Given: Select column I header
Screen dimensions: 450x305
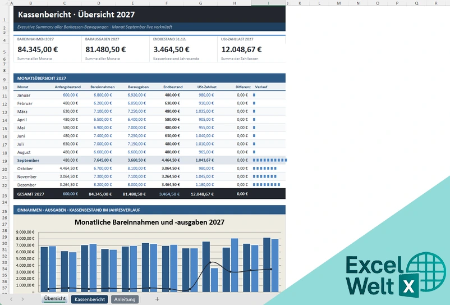Looking at the screenshot, I should (268, 3).
